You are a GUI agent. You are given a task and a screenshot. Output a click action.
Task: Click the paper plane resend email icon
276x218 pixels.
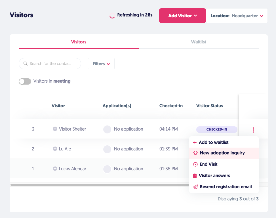(x=195, y=187)
